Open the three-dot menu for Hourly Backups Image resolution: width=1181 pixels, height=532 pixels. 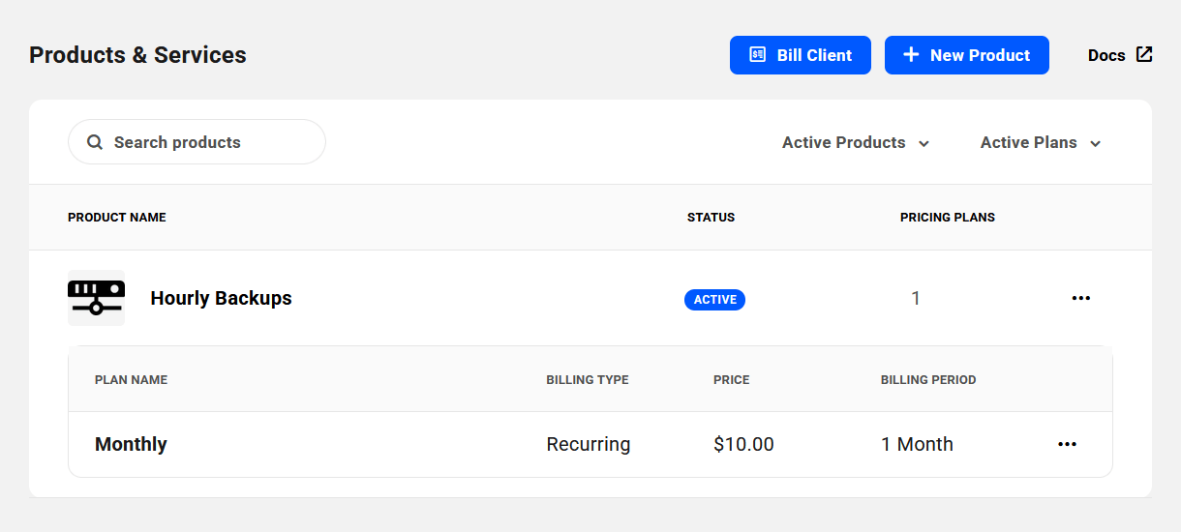(x=1080, y=298)
